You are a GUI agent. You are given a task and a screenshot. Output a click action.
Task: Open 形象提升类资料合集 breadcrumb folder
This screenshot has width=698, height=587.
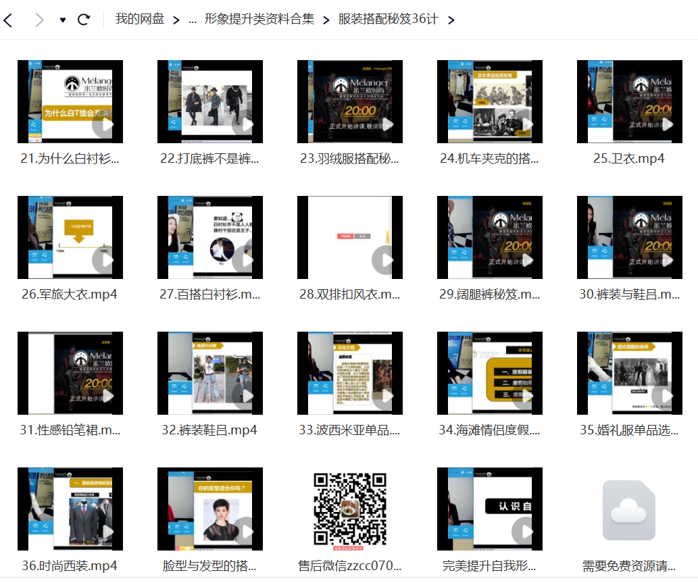259,19
